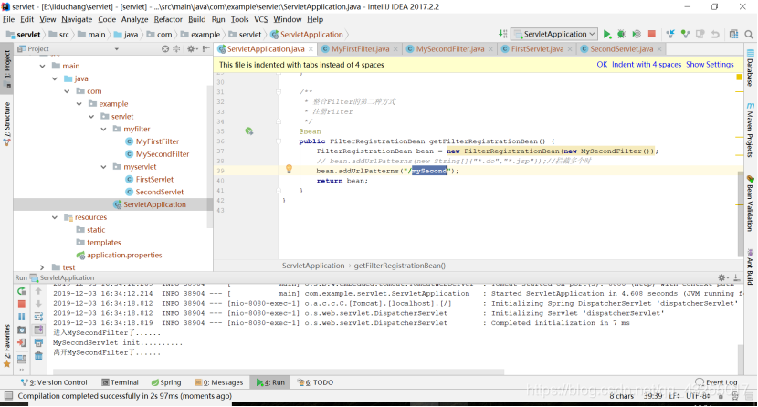Click the Exit icon in Run panel
This screenshot has height=407, width=758.
tap(22, 343)
